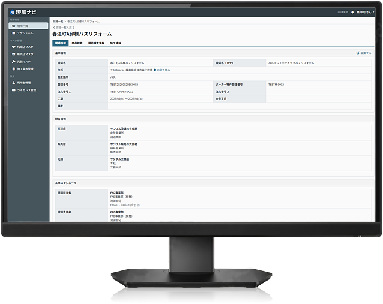Screen dimensions: 383x304
Task: Click the FAD事業部 label in the header
Action: pos(342,12)
